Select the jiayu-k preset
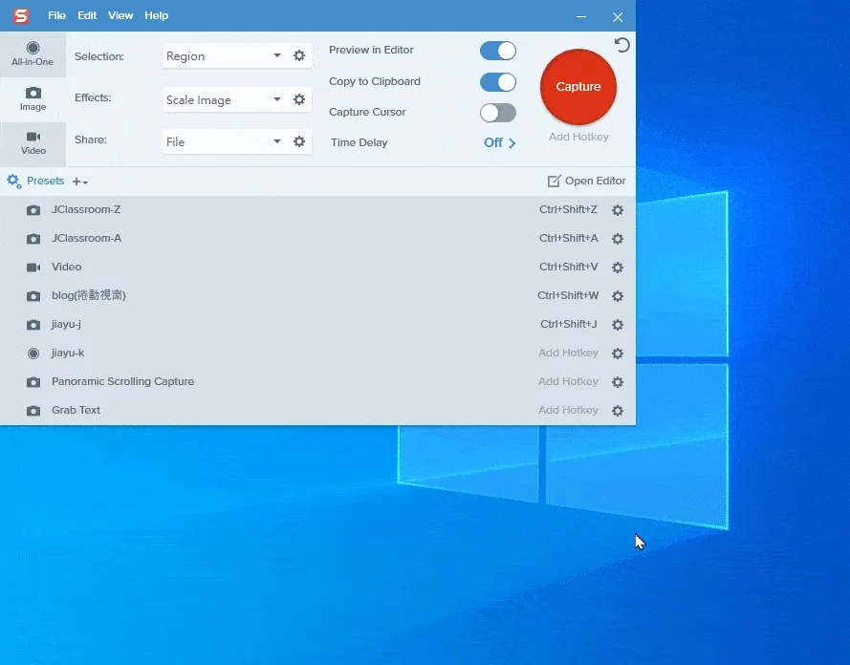 pyautogui.click(x=317, y=354)
